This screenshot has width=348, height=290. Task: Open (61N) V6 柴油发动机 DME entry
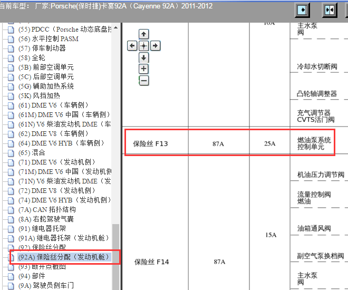pos(64,124)
